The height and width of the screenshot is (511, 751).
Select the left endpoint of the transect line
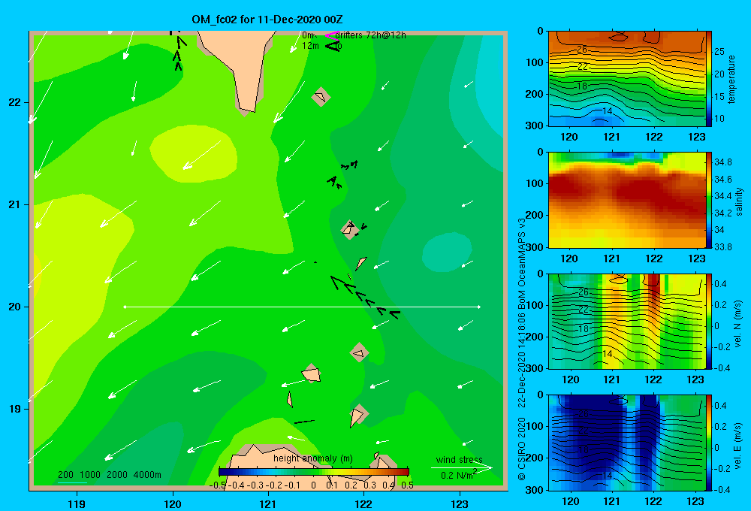click(125, 307)
